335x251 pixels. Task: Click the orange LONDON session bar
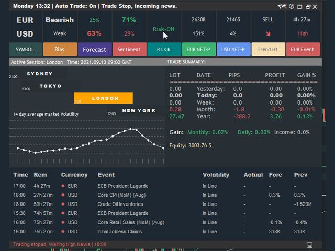103,98
